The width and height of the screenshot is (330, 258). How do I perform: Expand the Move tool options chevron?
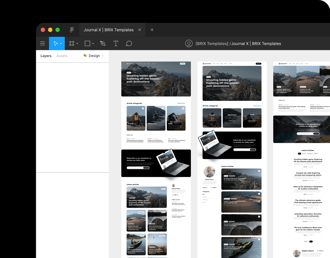coord(61,44)
